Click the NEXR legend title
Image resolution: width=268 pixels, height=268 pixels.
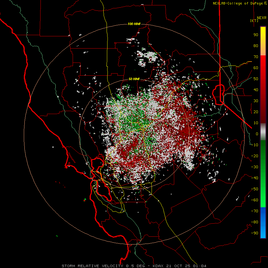(262, 18)
